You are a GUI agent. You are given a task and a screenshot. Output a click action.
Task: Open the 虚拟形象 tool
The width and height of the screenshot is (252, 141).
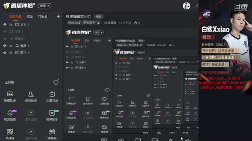pyautogui.click(x=31, y=134)
